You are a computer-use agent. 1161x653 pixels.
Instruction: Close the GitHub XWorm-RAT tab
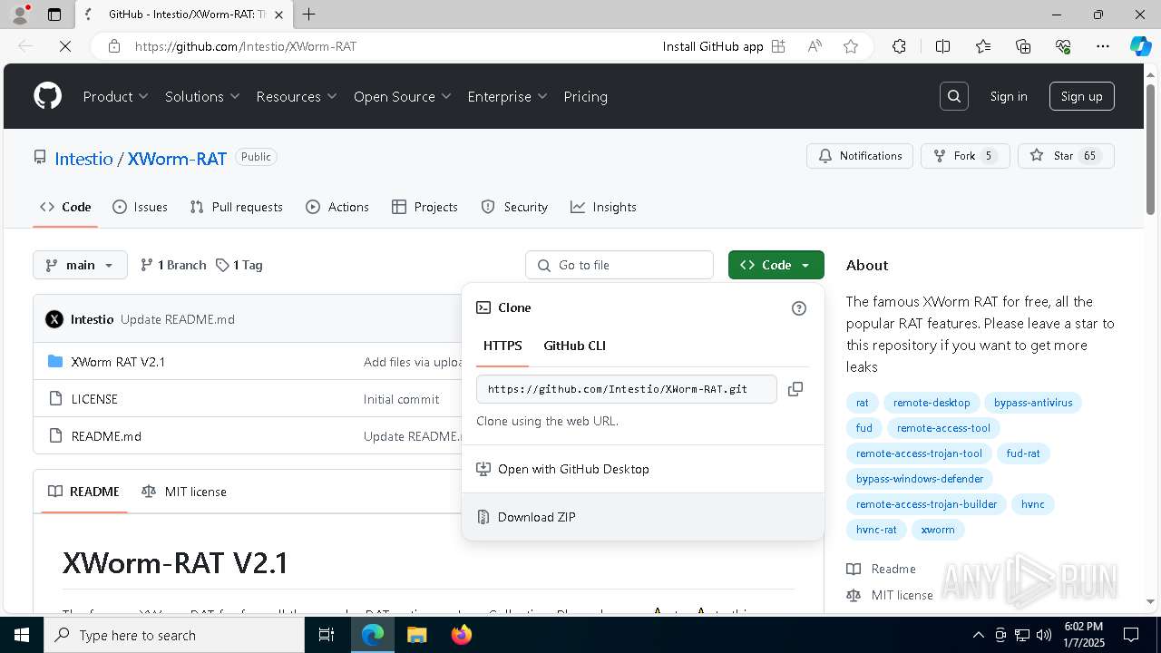[x=278, y=15]
